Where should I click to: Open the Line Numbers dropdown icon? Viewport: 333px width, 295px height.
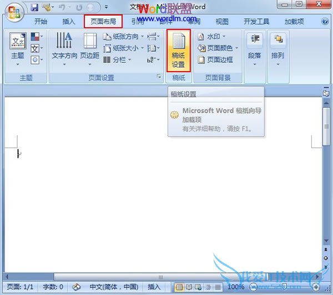coord(153,48)
